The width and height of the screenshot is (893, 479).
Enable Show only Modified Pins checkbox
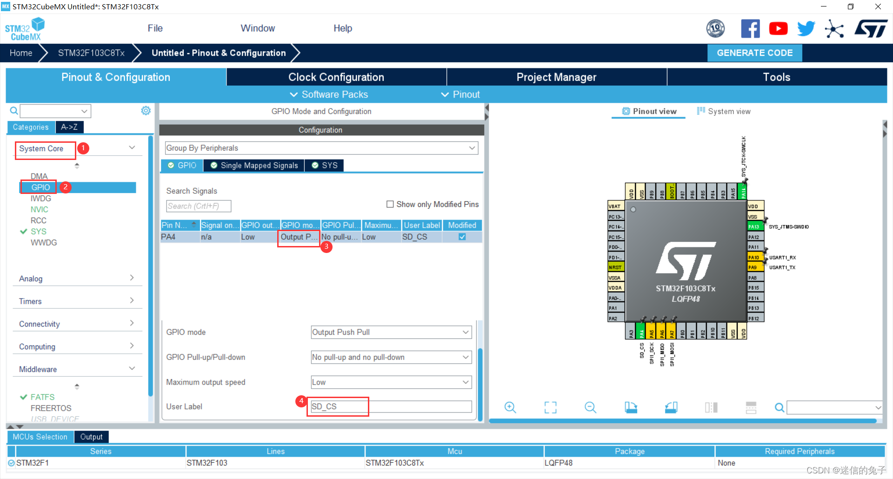click(x=390, y=204)
